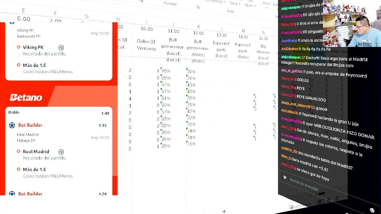Click Hoy 10:00 on the Viking FK match
The height and width of the screenshot is (214, 381).
pyautogui.click(x=100, y=33)
